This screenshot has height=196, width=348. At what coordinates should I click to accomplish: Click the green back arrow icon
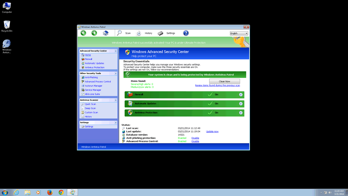pos(83,33)
